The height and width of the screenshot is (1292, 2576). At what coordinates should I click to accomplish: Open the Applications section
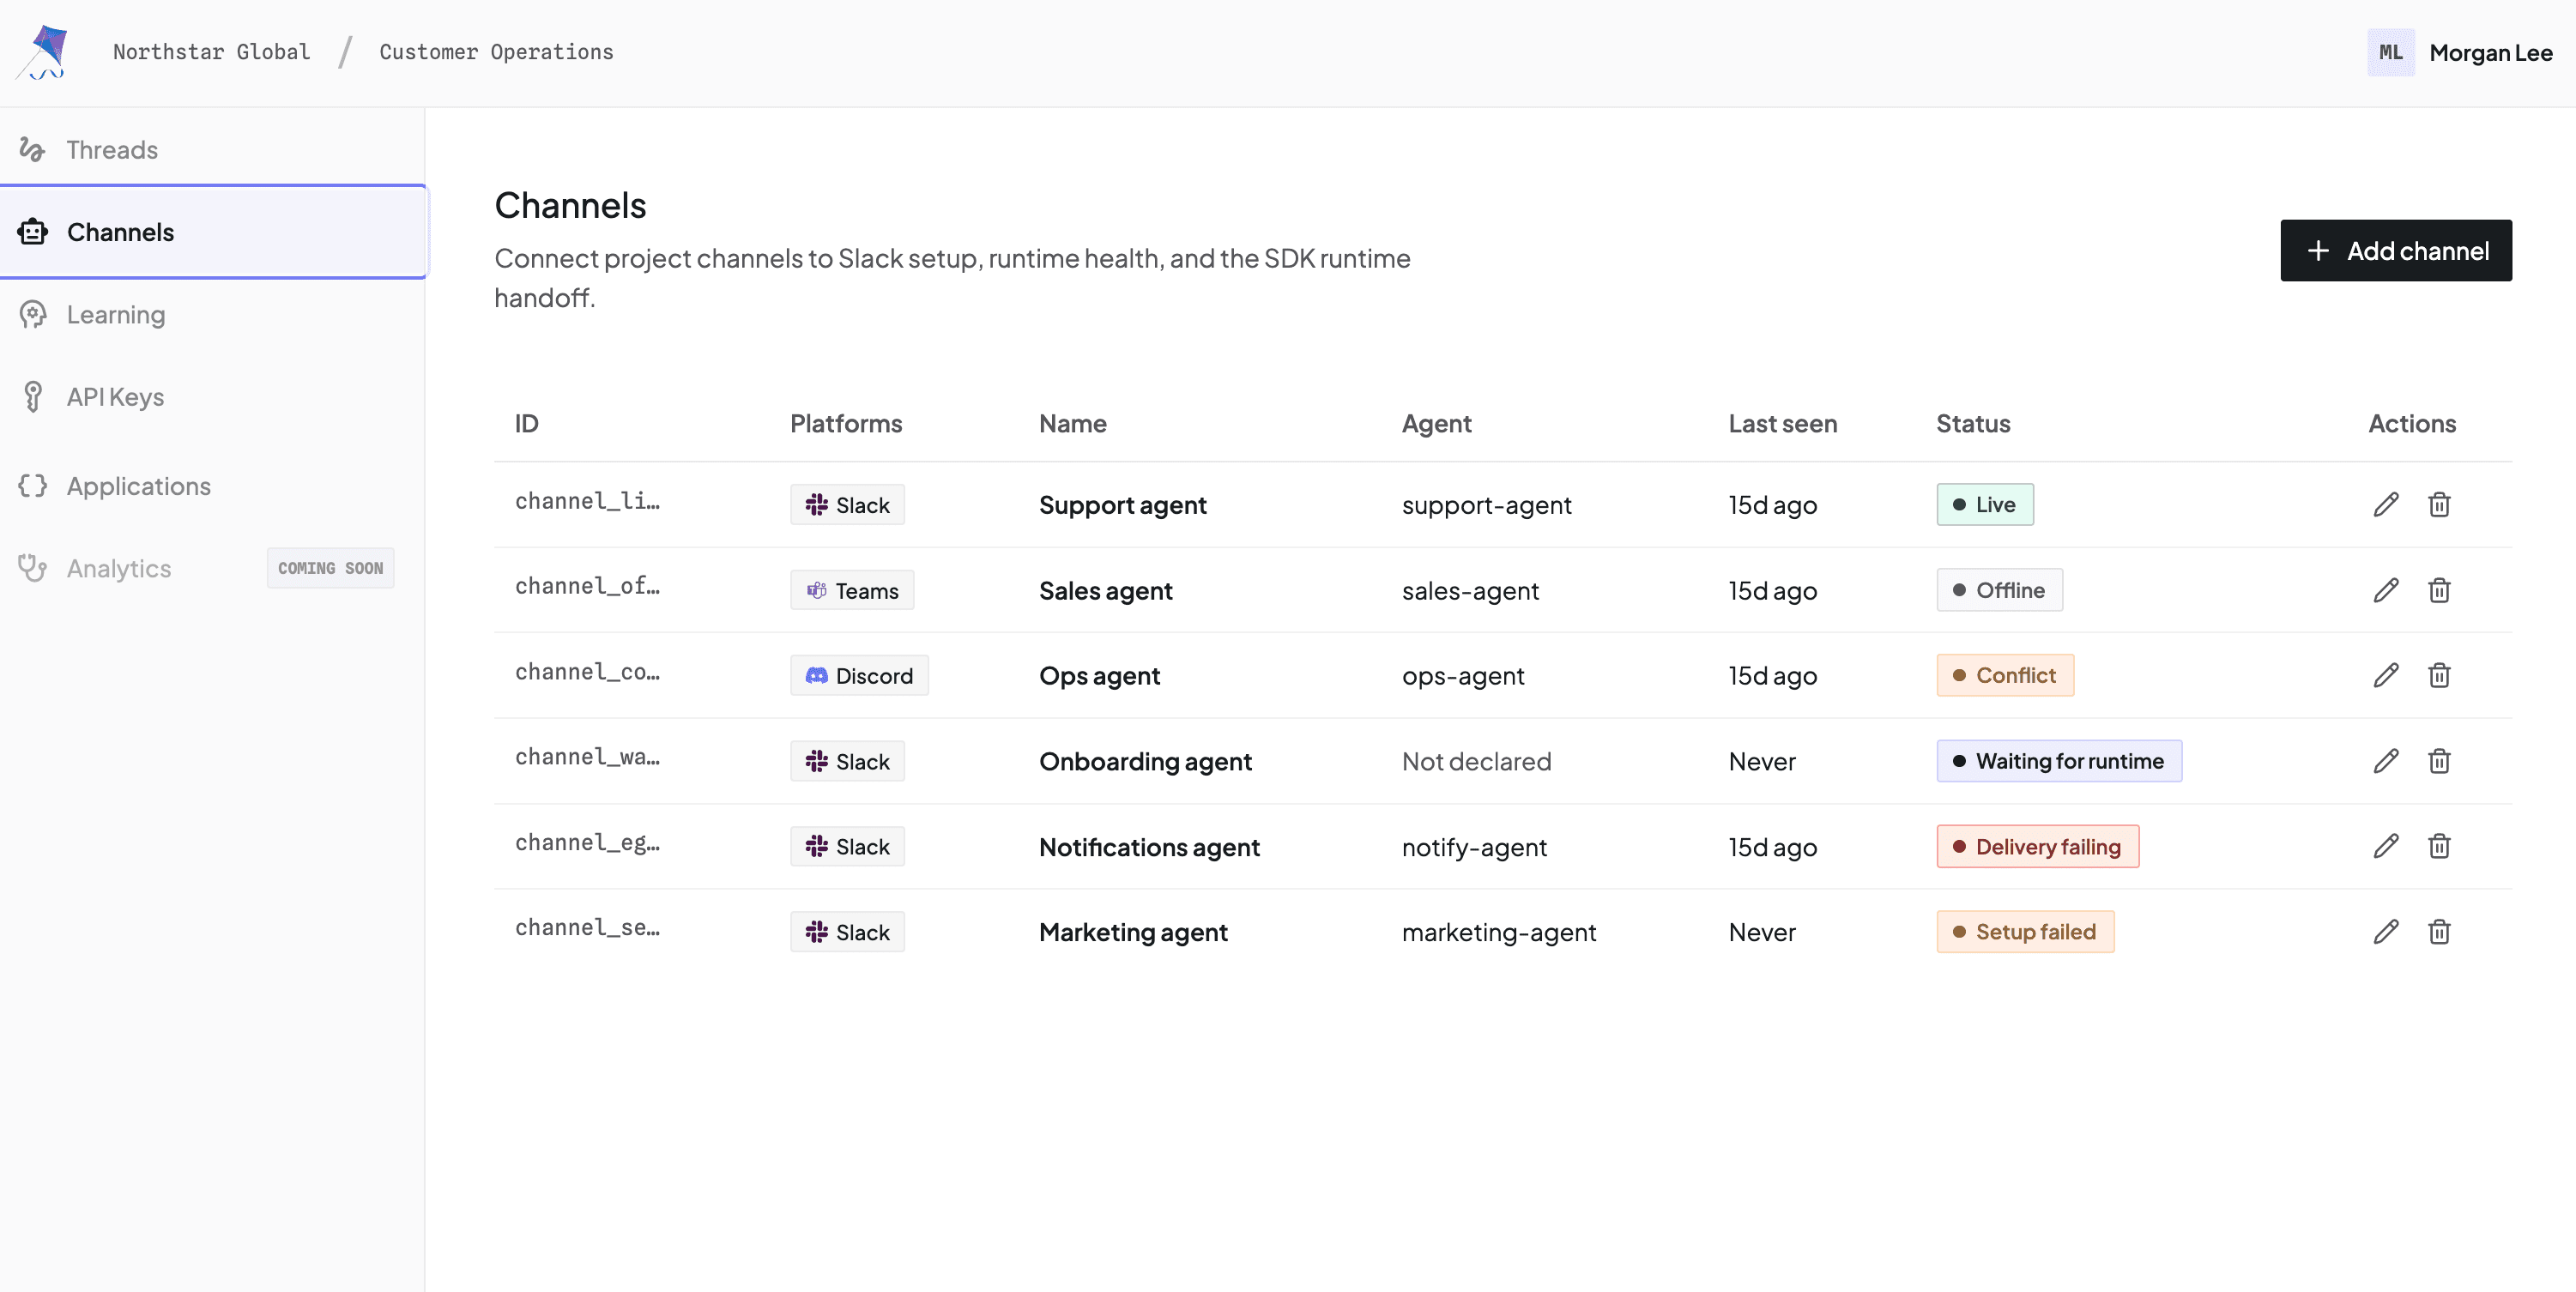pos(213,486)
